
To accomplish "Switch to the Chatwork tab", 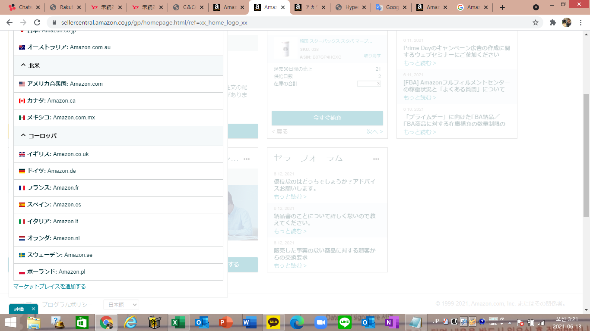I will (x=25, y=7).
